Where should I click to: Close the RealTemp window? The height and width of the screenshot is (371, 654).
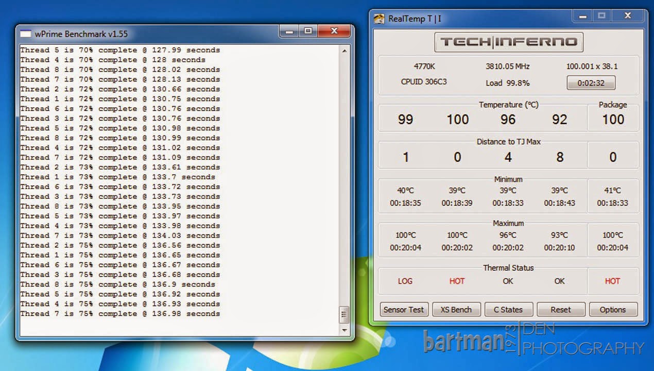tap(627, 16)
